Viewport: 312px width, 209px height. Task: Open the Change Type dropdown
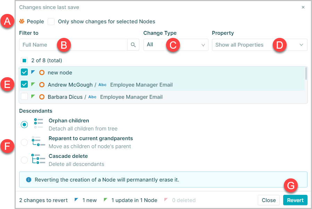176,45
